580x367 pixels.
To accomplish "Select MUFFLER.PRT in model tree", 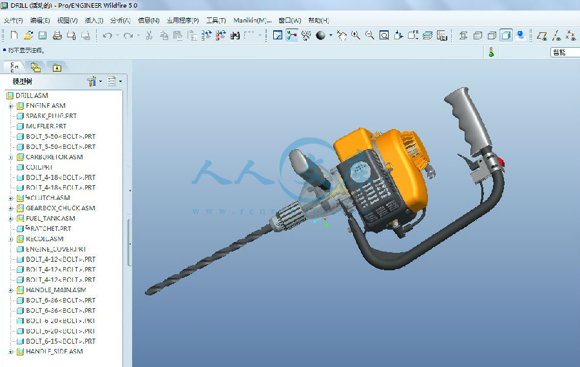I will click(x=46, y=126).
